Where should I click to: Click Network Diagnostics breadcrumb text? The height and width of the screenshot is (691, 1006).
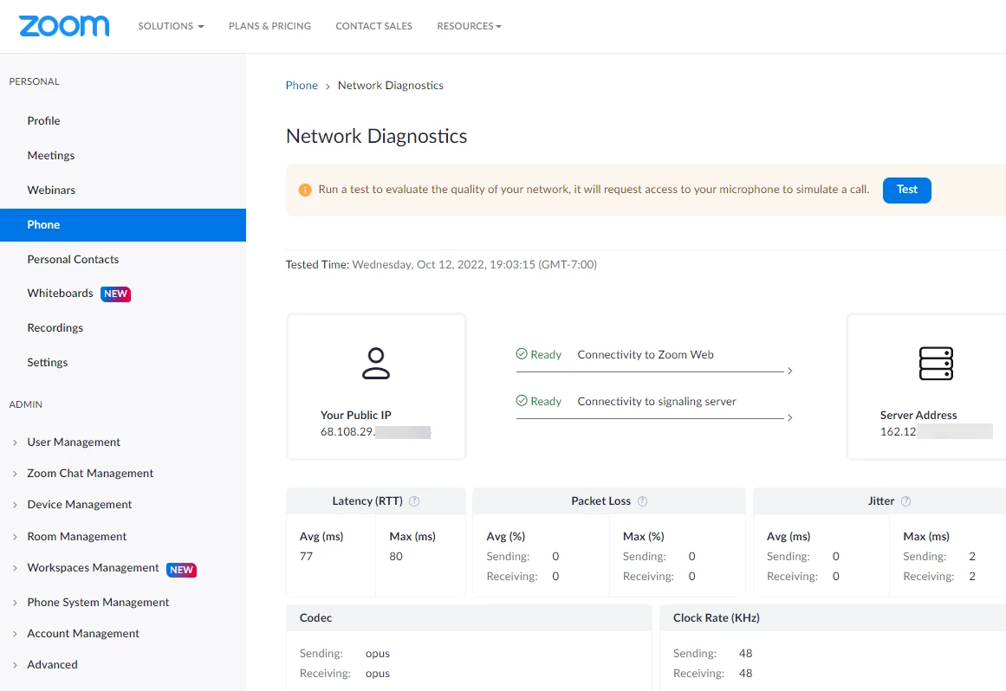pos(391,85)
